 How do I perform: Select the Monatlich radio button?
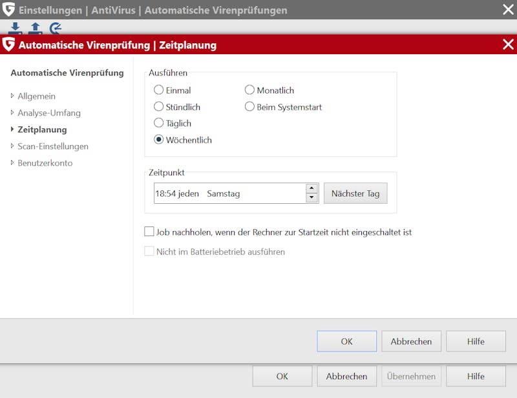click(x=249, y=90)
